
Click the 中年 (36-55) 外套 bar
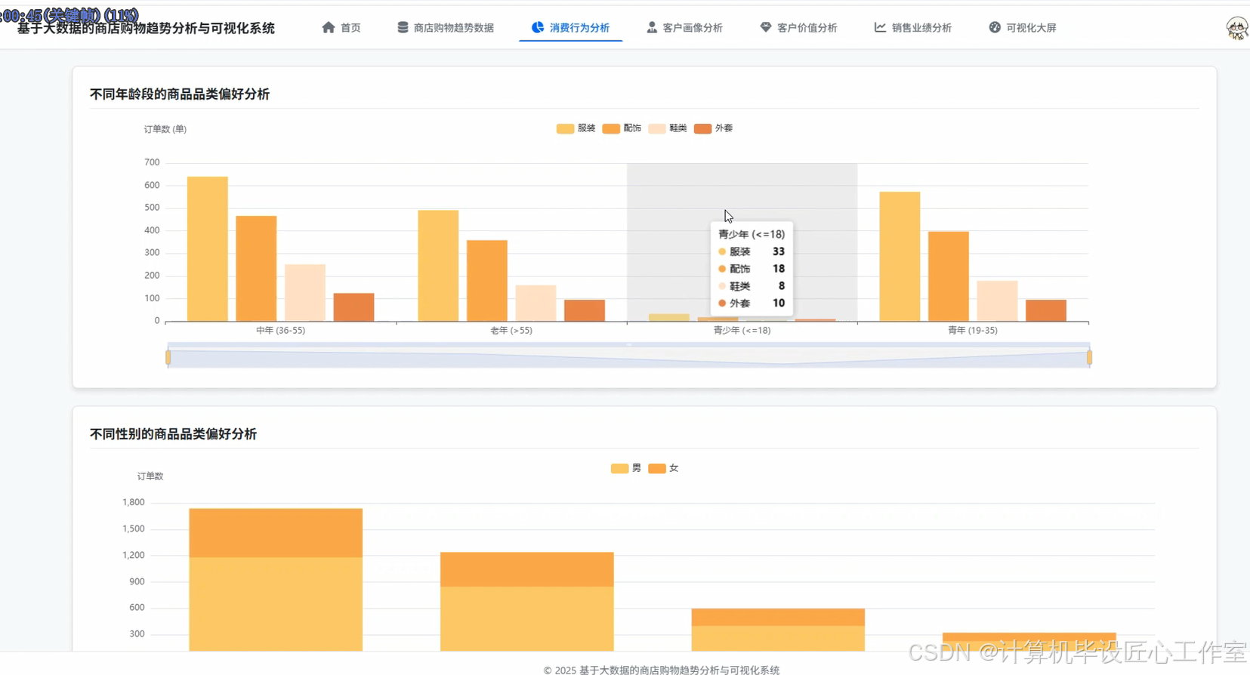[x=353, y=307]
